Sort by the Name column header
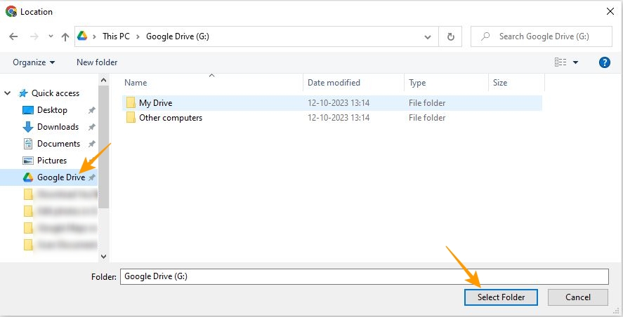Screen dimensions: 623x317 136,83
